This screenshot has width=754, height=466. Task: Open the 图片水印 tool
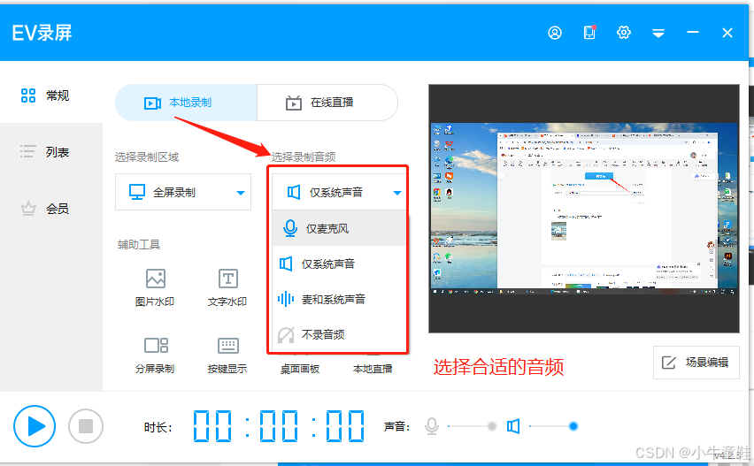[x=155, y=287]
